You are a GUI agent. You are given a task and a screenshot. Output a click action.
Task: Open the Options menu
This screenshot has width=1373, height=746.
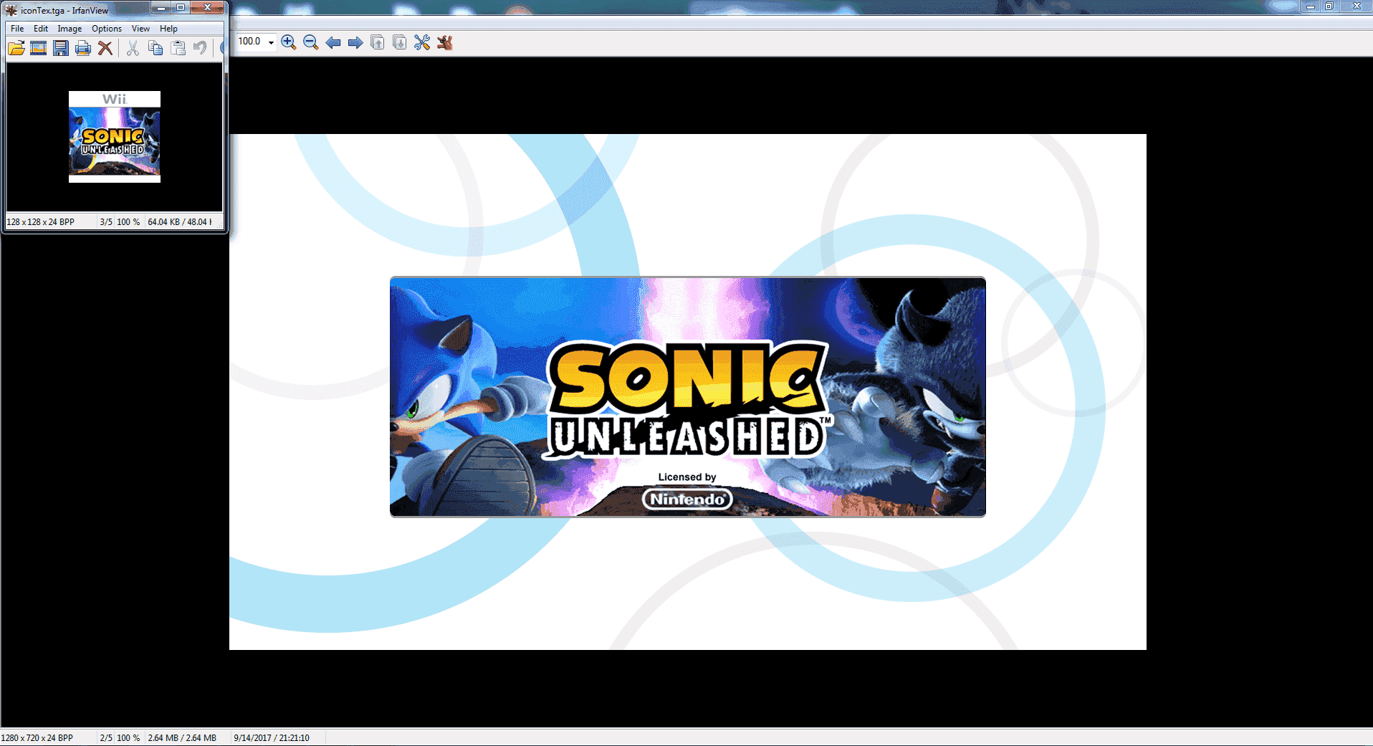107,29
